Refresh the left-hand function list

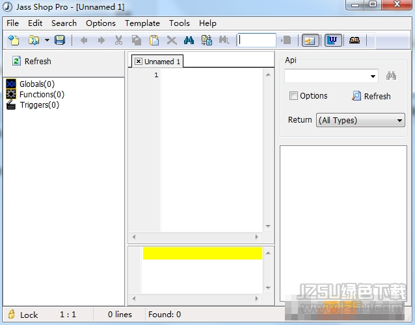coord(31,61)
